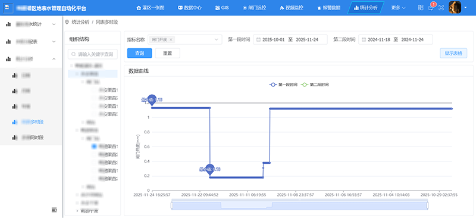
Task: Click the location pin icon in breadcrumb
Action: pyautogui.click(x=67, y=22)
